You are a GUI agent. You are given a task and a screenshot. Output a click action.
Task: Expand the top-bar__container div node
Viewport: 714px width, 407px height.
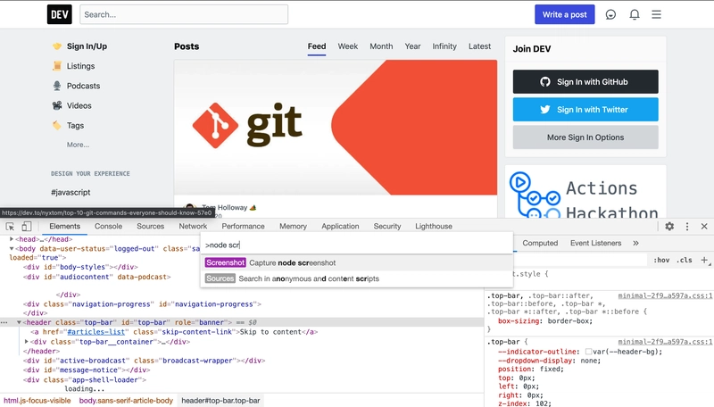tap(27, 342)
